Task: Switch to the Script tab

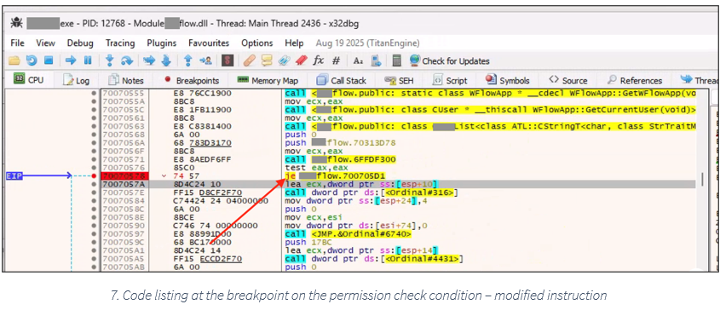Action: (451, 80)
